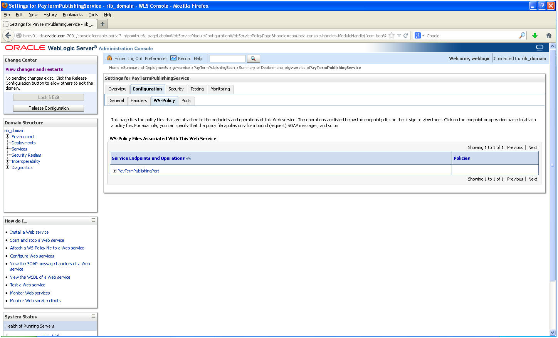Click the bookmark star in address bar
The width and height of the screenshot is (558, 338).
392,36
